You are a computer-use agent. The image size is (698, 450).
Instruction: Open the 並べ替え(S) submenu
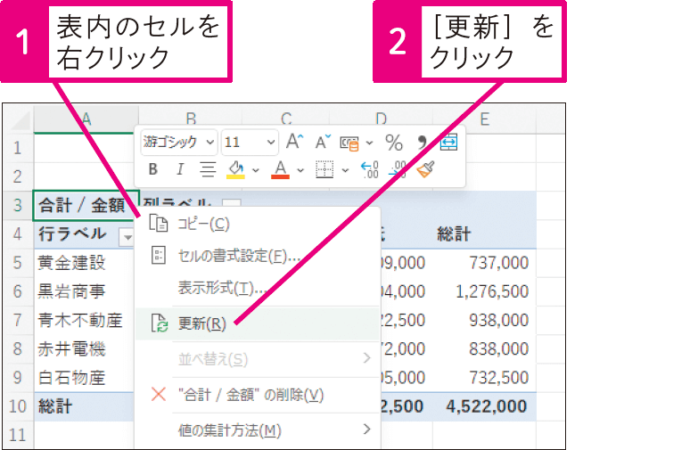(258, 359)
